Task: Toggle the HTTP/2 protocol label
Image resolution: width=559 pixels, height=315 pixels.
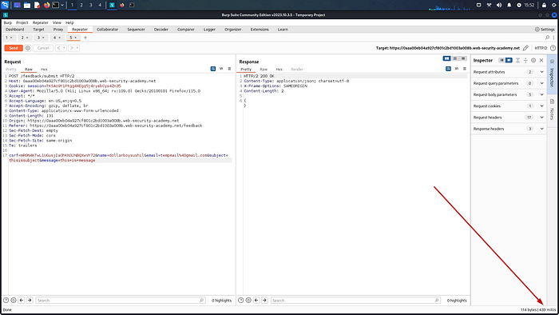Action: point(541,48)
